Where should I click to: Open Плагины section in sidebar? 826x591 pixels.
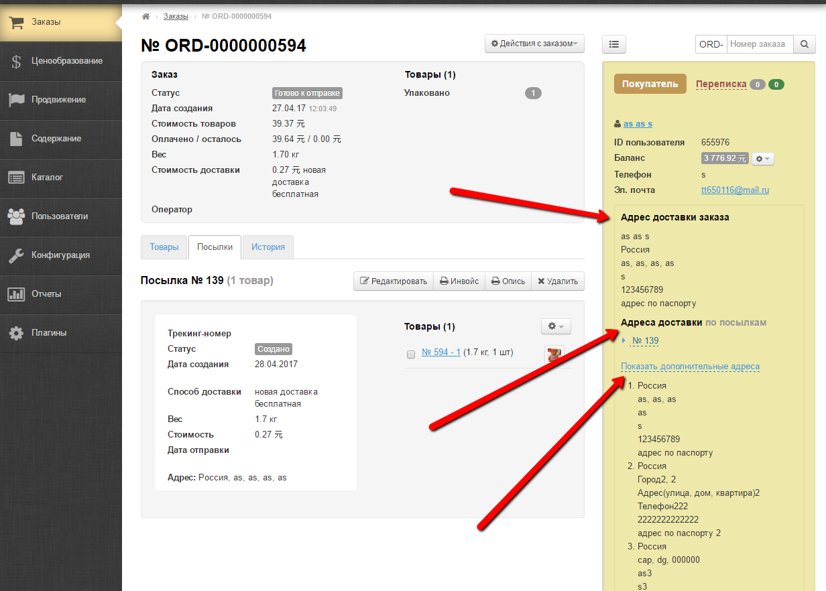coord(60,333)
